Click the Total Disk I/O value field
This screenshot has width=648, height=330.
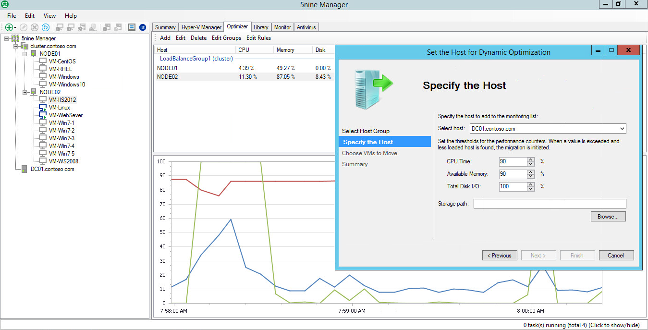513,187
